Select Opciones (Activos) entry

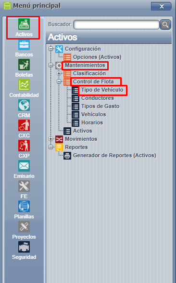(97, 57)
